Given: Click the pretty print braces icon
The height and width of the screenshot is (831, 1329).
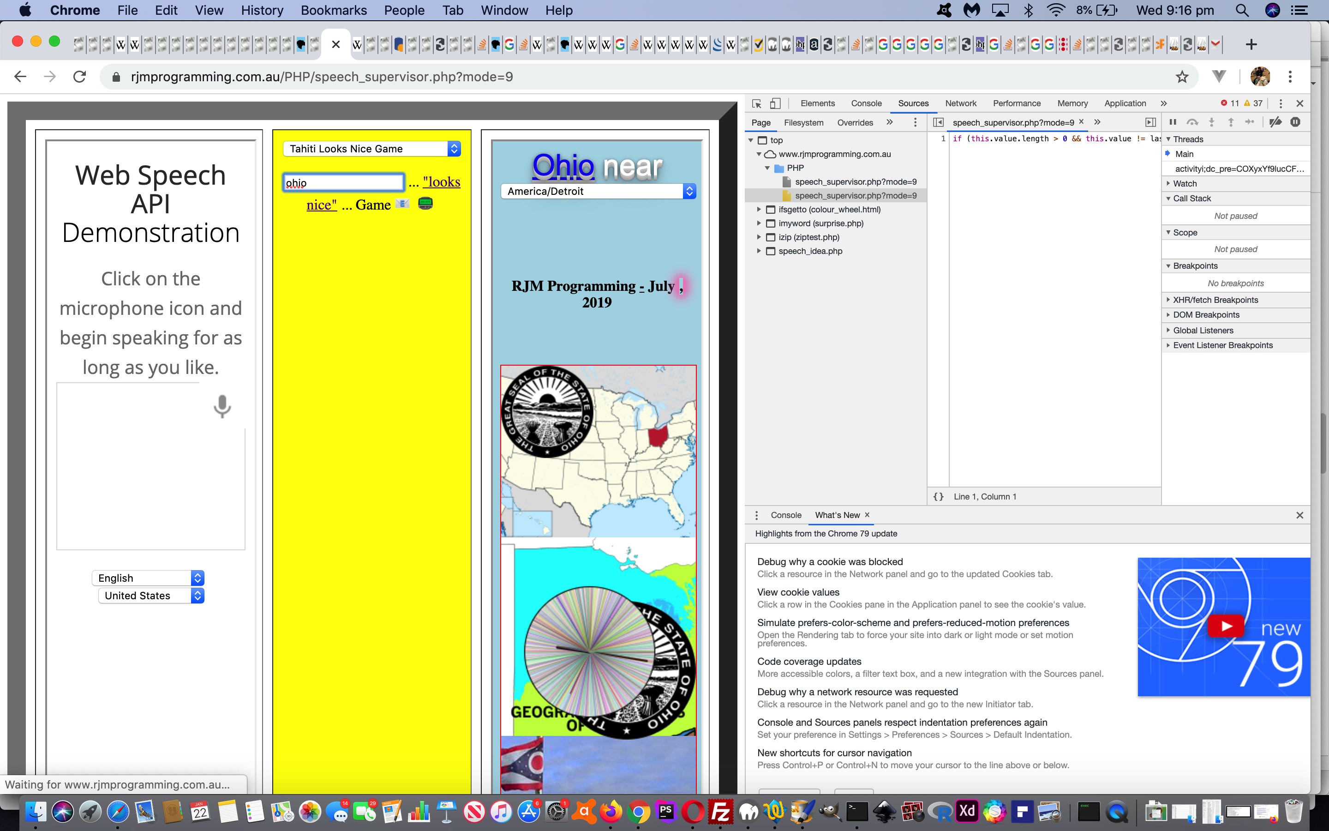Looking at the screenshot, I should [x=938, y=496].
